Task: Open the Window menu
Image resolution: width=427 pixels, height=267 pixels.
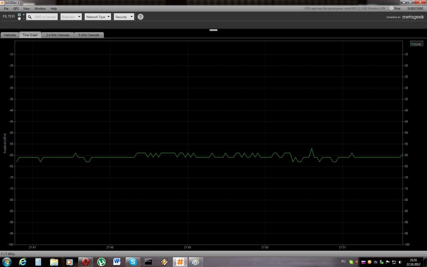Action: [x=40, y=8]
